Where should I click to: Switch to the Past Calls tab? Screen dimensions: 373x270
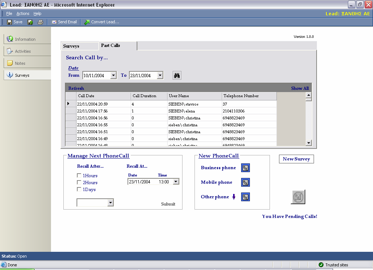(x=118, y=45)
